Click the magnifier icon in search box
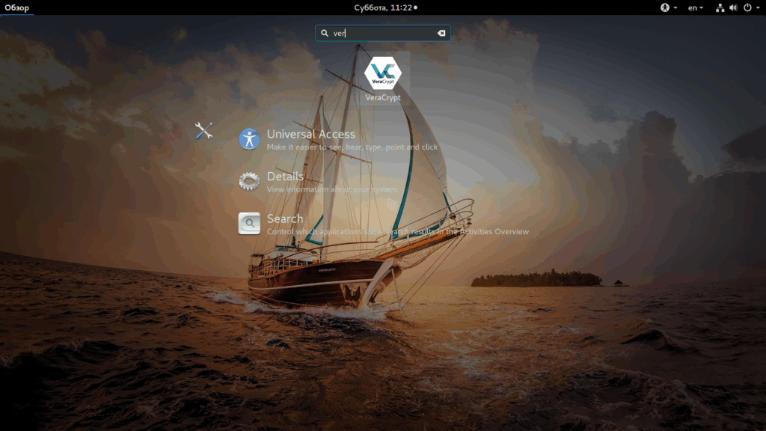This screenshot has width=766, height=431. [325, 33]
